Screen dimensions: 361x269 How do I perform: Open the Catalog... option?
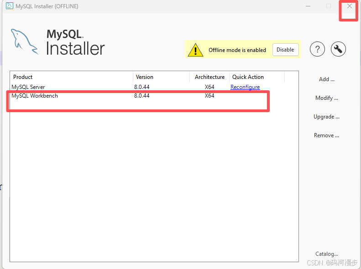pos(326,254)
